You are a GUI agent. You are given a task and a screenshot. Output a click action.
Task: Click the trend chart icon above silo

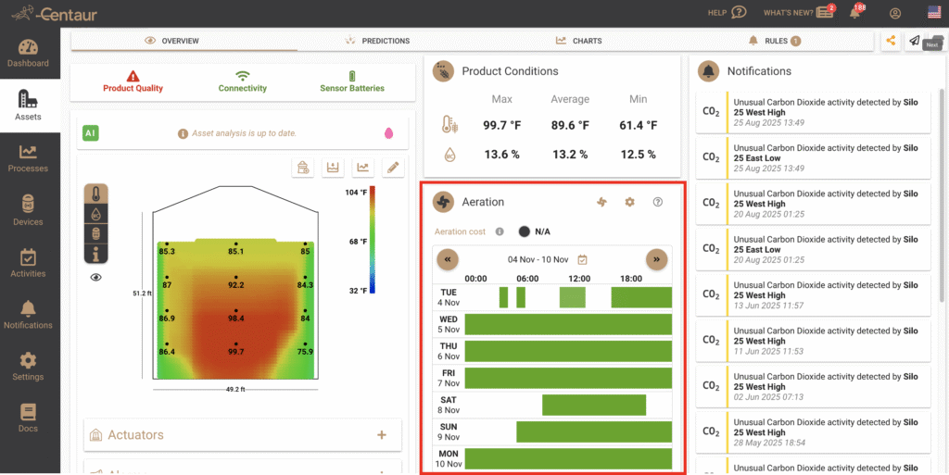tap(363, 168)
